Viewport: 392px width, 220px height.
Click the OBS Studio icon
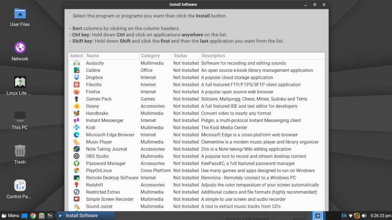coord(76,156)
